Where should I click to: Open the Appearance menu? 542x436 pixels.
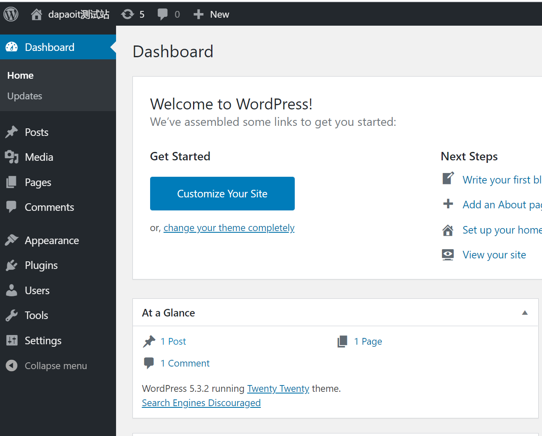click(x=52, y=241)
